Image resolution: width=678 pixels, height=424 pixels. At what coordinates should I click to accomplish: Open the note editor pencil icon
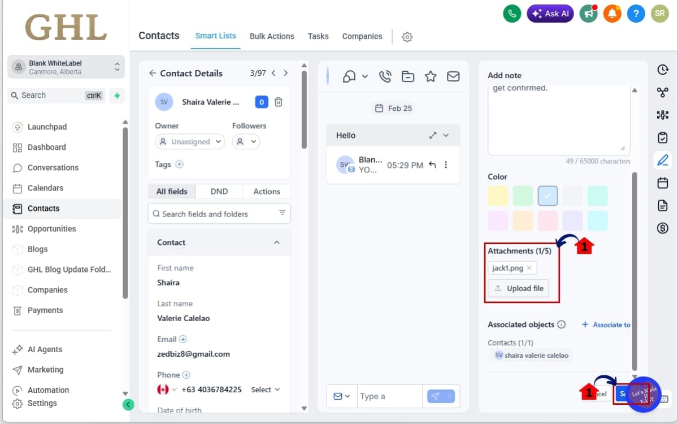pos(662,160)
